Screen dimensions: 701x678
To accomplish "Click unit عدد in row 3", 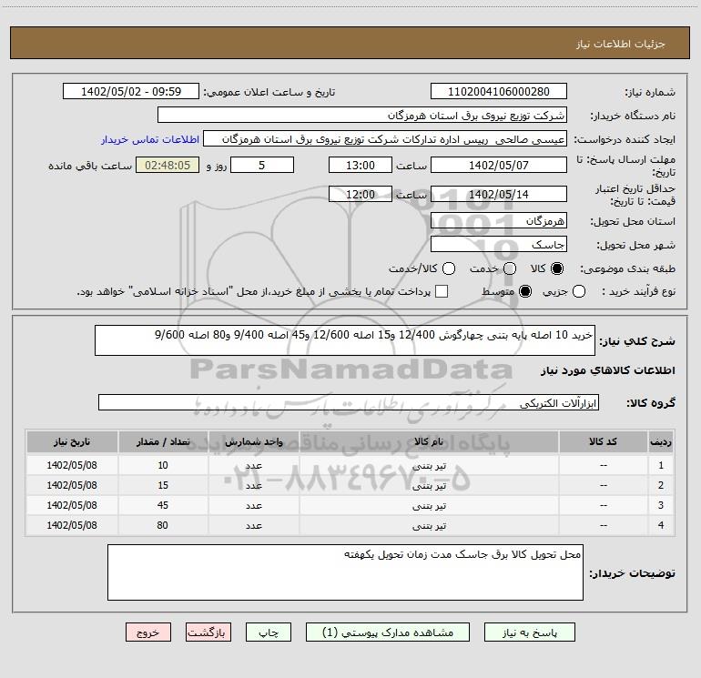I will tap(253, 505).
